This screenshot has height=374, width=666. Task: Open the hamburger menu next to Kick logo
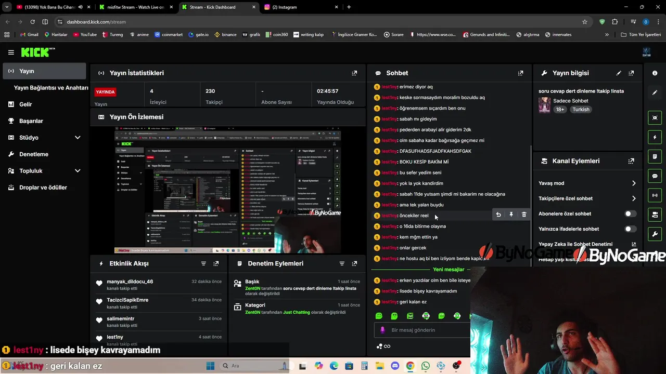click(x=11, y=52)
